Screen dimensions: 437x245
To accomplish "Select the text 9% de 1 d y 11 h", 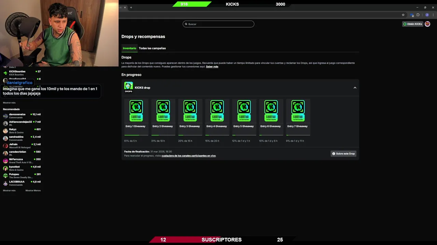I will coord(295,141).
